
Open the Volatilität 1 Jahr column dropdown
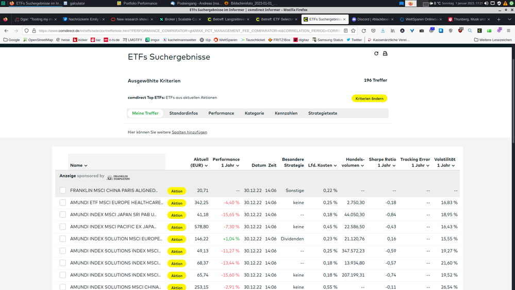click(x=446, y=163)
